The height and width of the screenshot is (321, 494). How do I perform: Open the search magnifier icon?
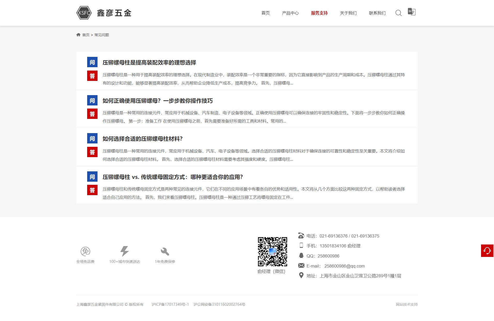coord(398,13)
